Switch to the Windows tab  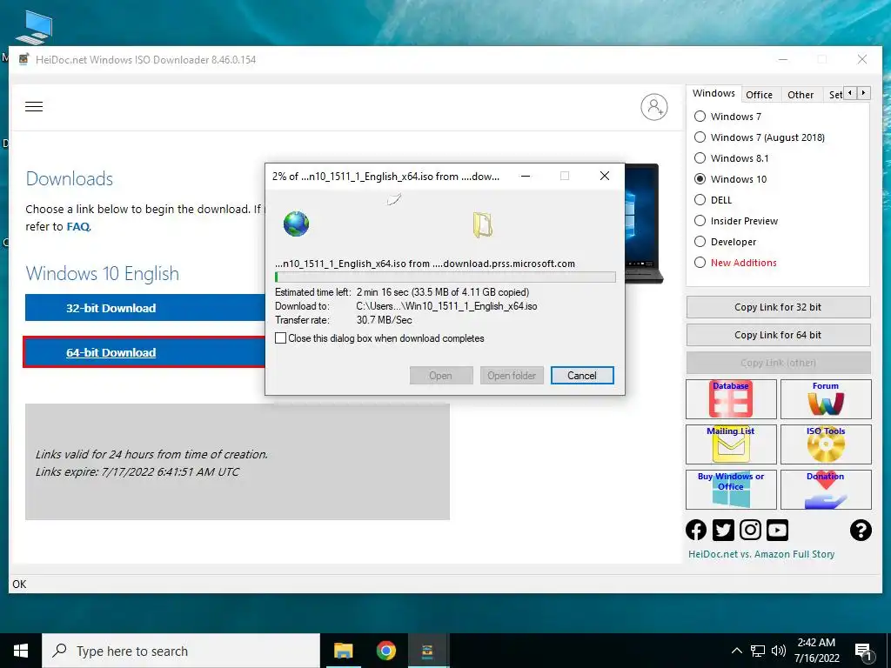[713, 94]
